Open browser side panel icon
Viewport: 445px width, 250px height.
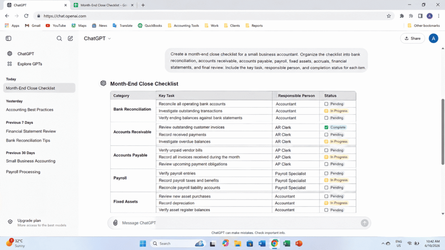pos(420,16)
